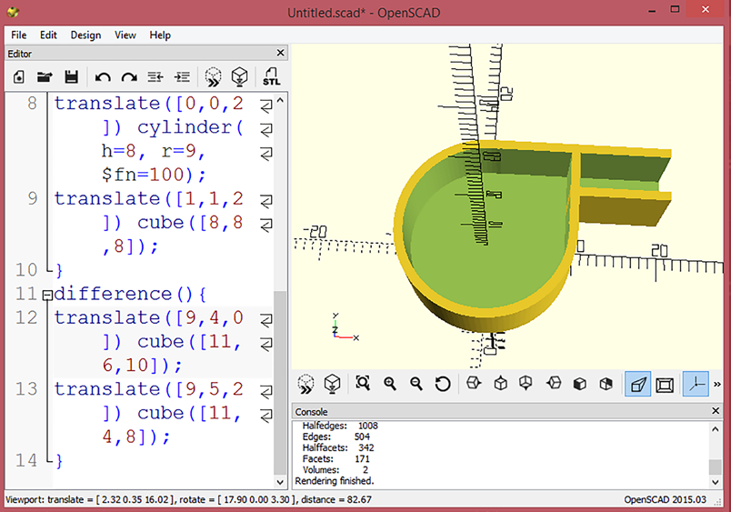
Task: Open the Edit menu
Action: point(48,35)
